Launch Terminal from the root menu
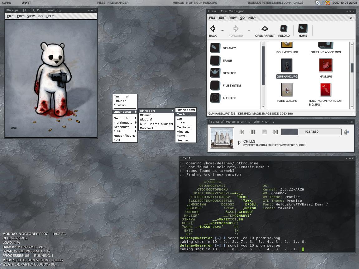The height and width of the screenshot is (269, 359). 125,97
